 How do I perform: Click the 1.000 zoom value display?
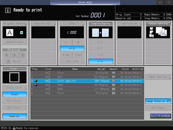72,32
